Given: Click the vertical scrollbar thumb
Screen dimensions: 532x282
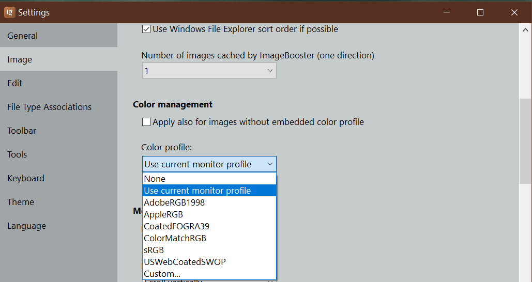Looking at the screenshot, I should pyautogui.click(x=525, y=142).
